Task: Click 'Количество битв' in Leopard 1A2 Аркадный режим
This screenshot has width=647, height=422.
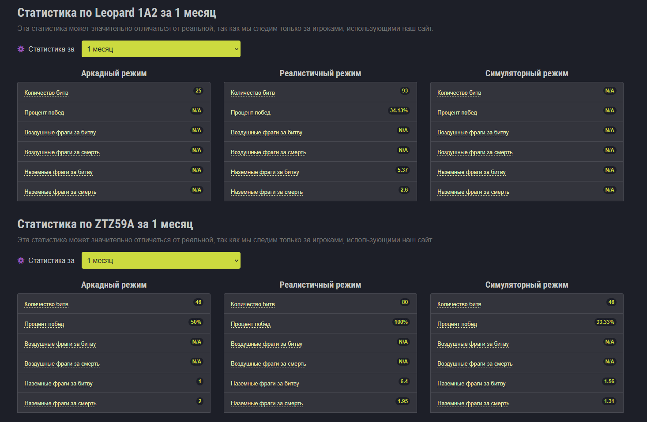Action: pyautogui.click(x=46, y=93)
